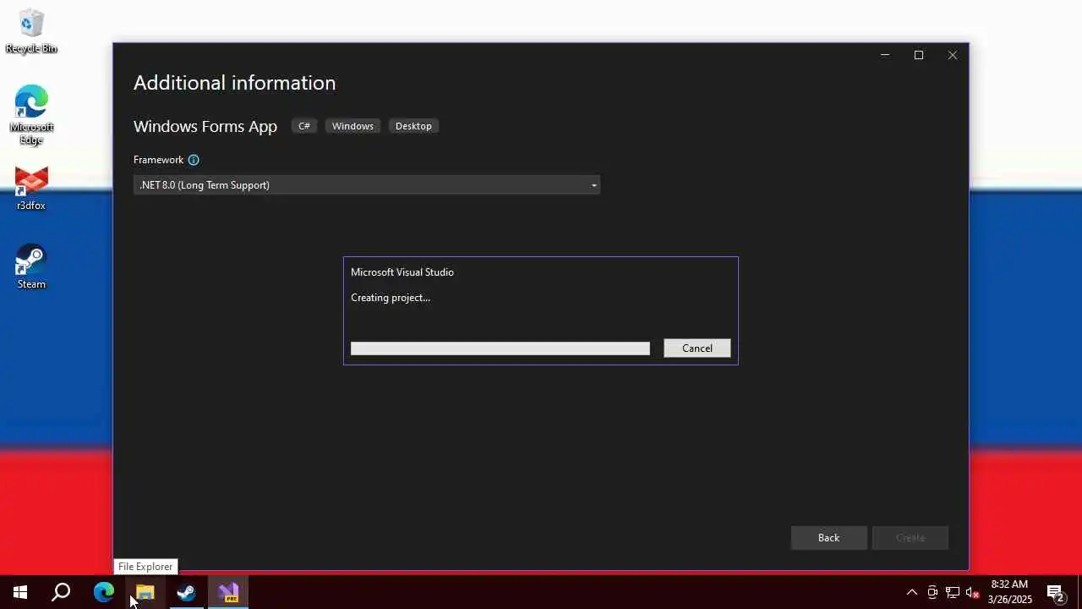Click the Windows tag

point(352,126)
